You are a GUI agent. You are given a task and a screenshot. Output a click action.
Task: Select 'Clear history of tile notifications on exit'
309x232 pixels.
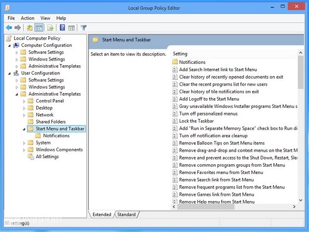(219, 91)
